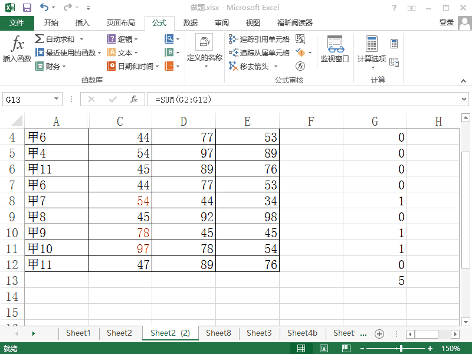Click the 登录 sign-in link
This screenshot has width=472, height=354.
445,23
